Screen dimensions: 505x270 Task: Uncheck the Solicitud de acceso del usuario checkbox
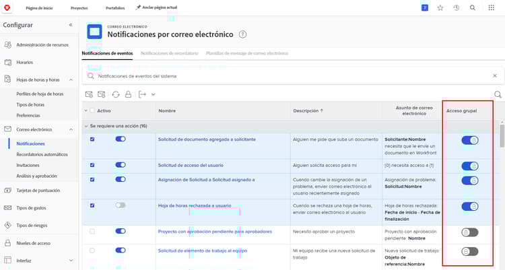coord(92,166)
